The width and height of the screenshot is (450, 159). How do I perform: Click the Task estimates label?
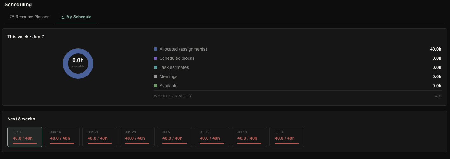point(174,68)
